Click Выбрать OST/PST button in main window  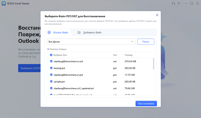[29, 68]
